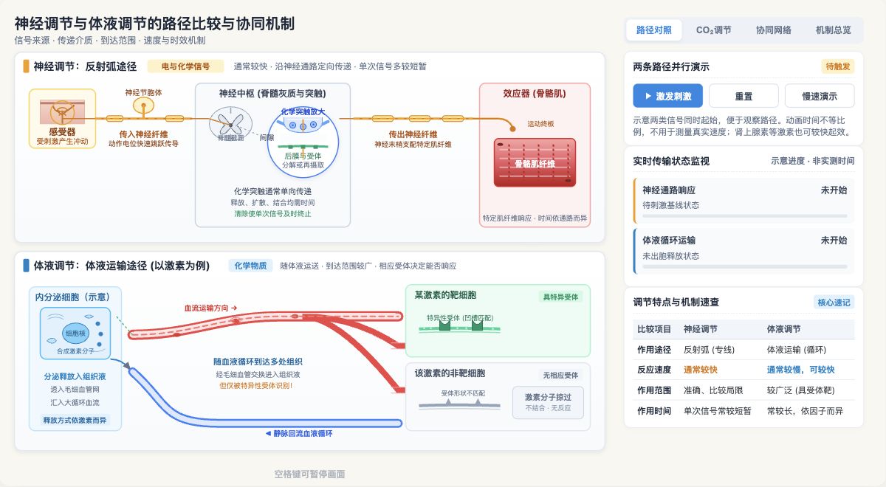
Task: Click the 通常较快 orange cell
Action: [x=701, y=370]
